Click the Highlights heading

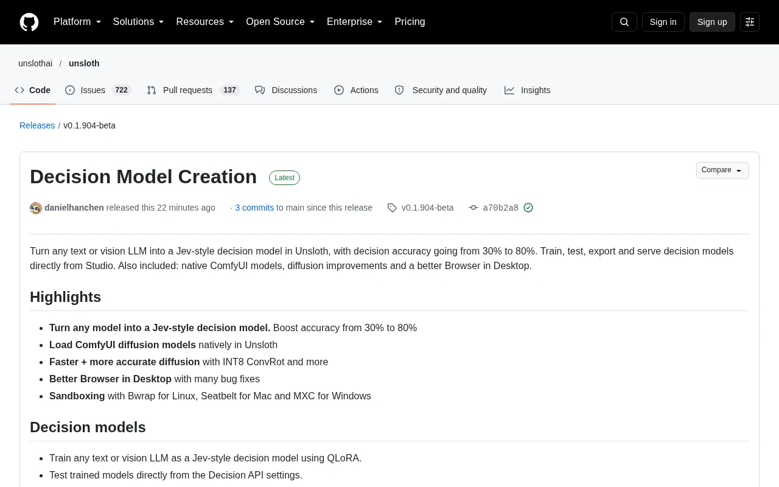point(66,297)
